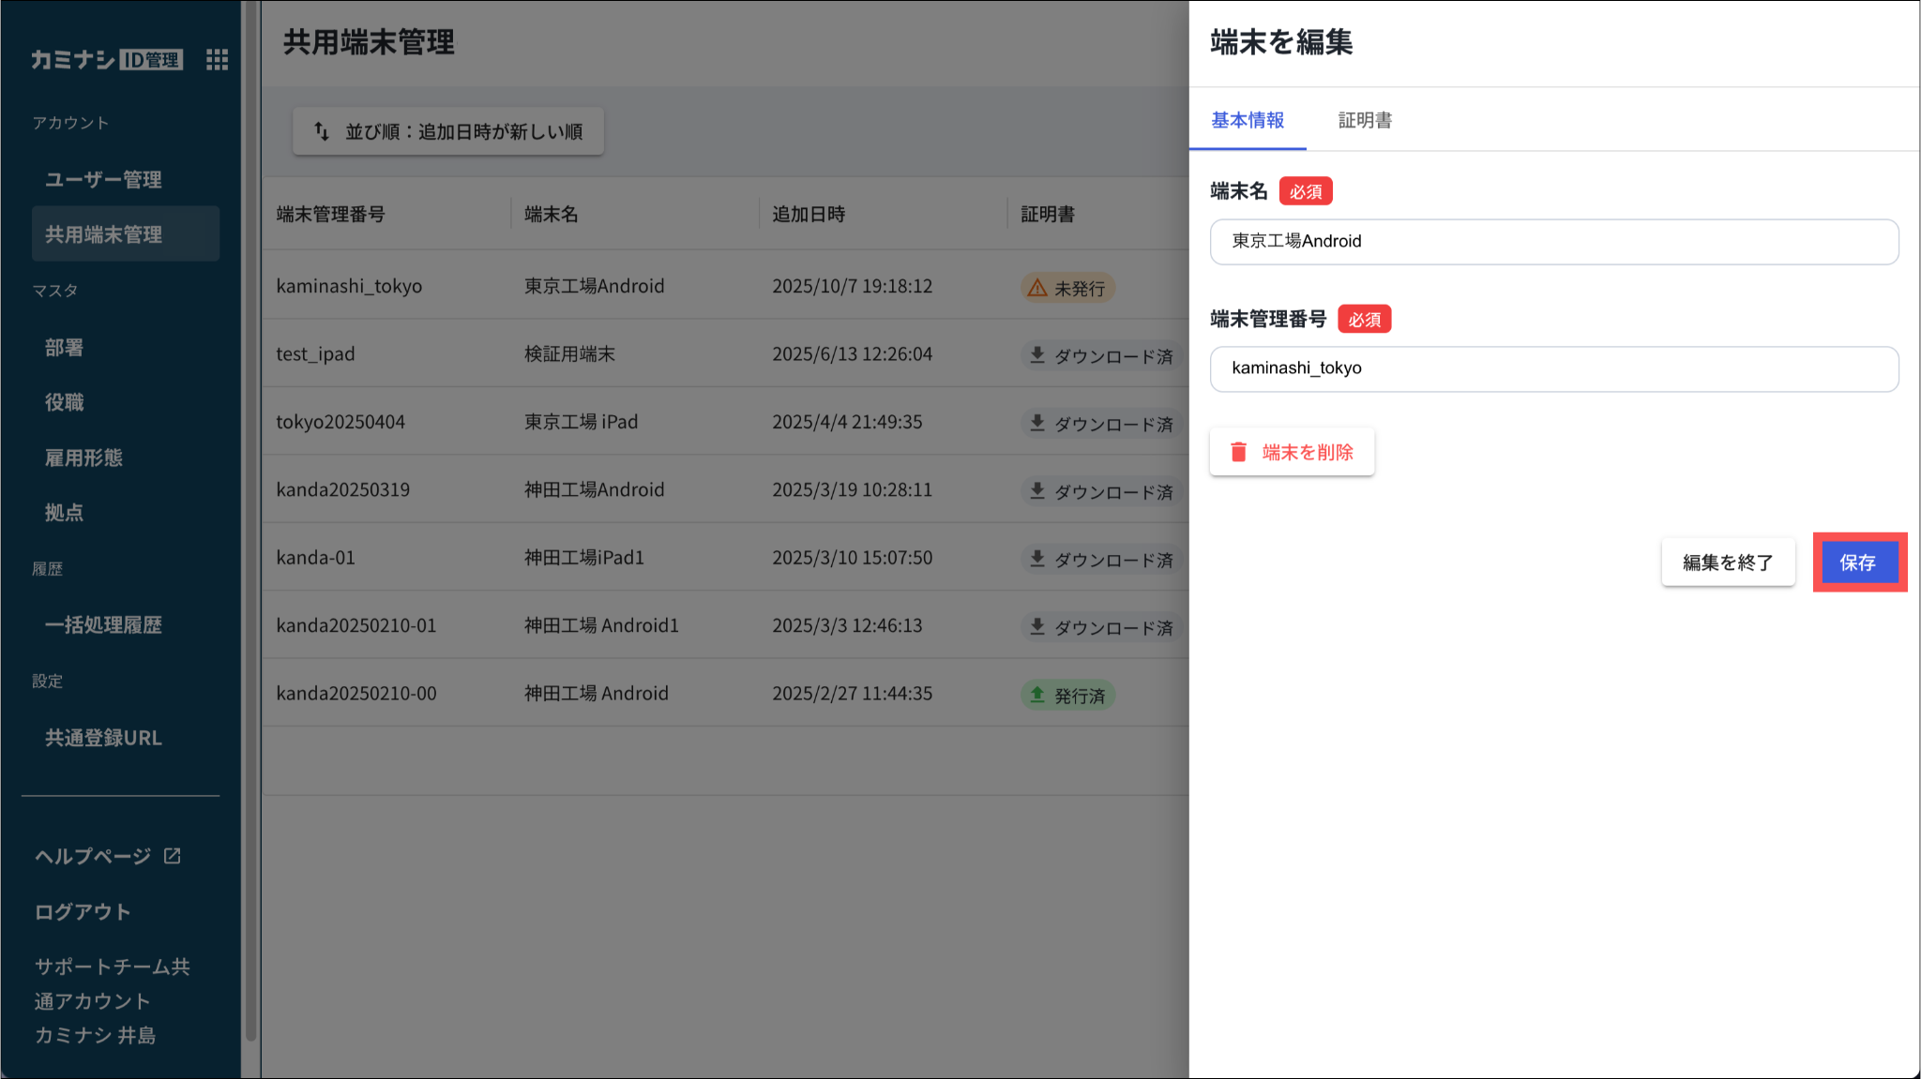Switch to the 証明書 tab
The height and width of the screenshot is (1079, 1921).
point(1365,120)
